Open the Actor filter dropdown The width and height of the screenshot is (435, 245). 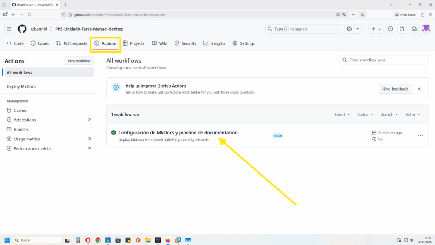click(412, 114)
